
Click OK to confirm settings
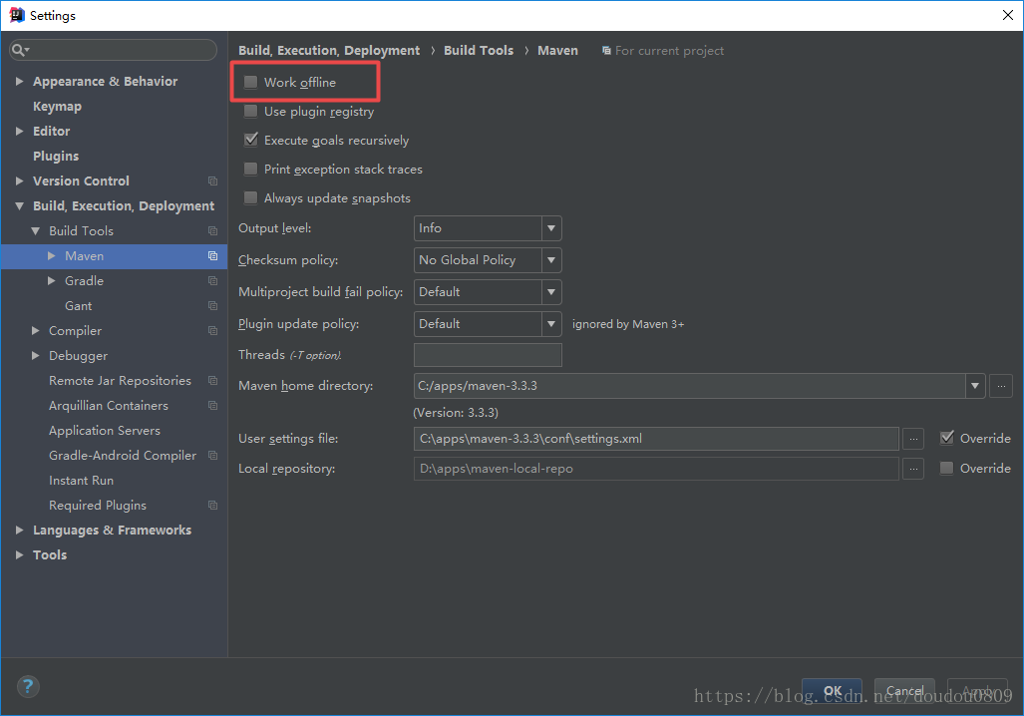coord(832,691)
